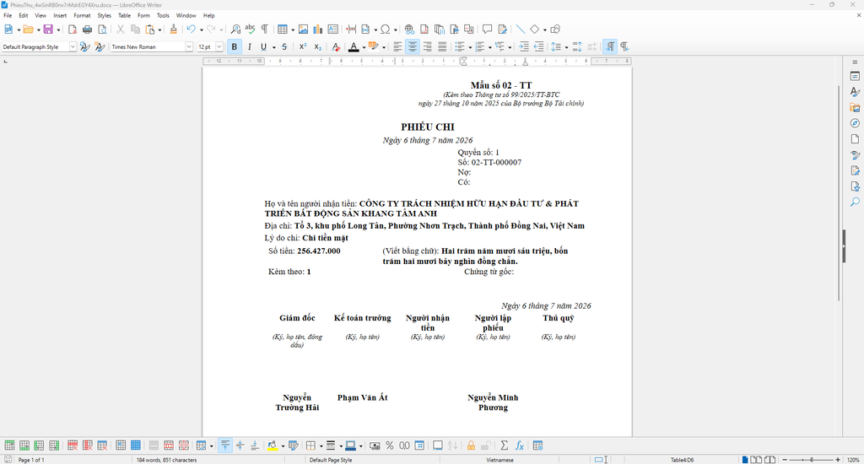Apply percent number format in table toolbar

[390, 445]
